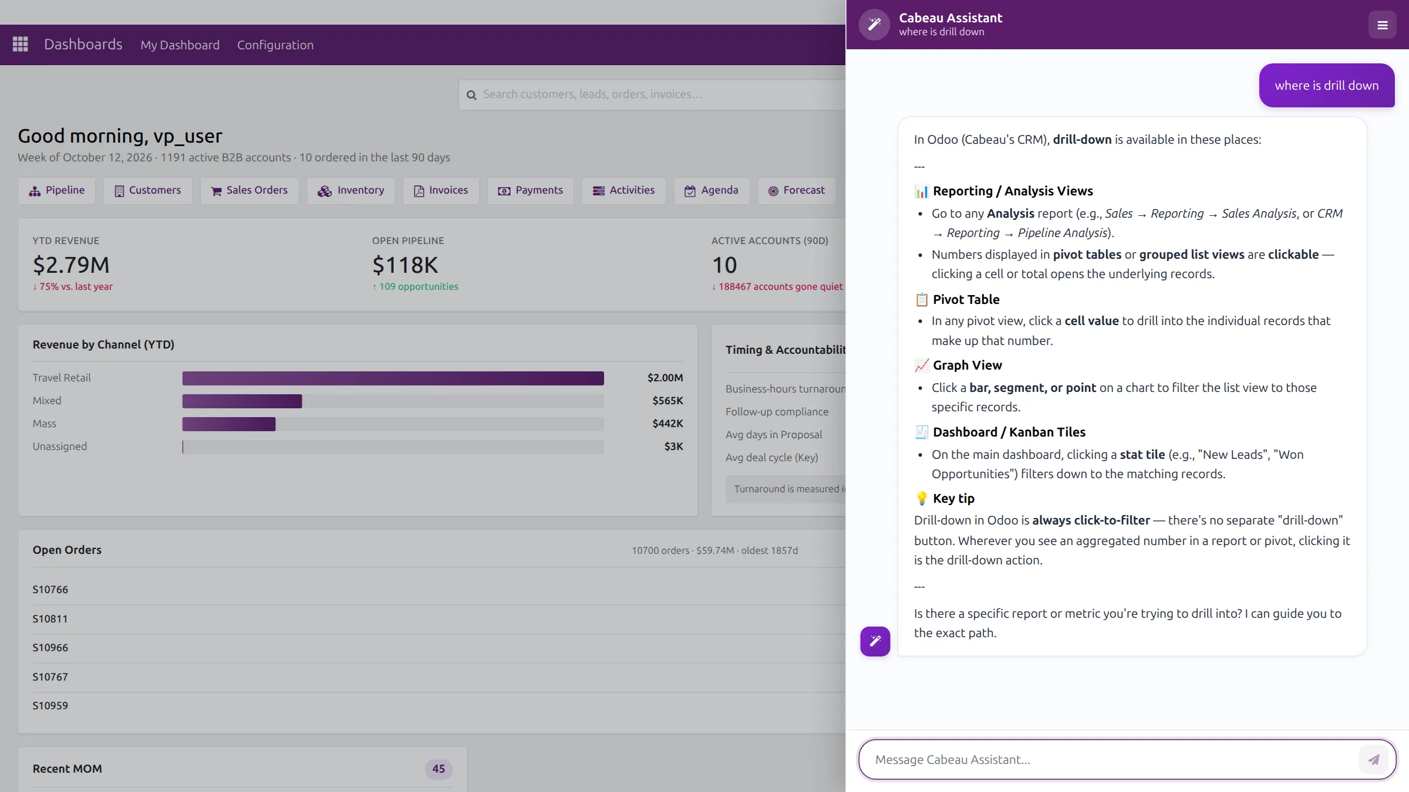
Task: Click the 188467 accounts gone quiet text
Action: 777,287
